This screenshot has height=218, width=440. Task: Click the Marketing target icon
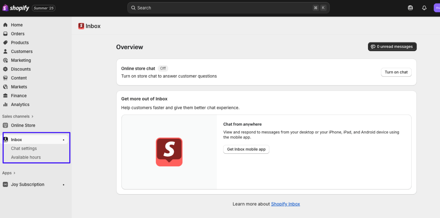point(5,60)
